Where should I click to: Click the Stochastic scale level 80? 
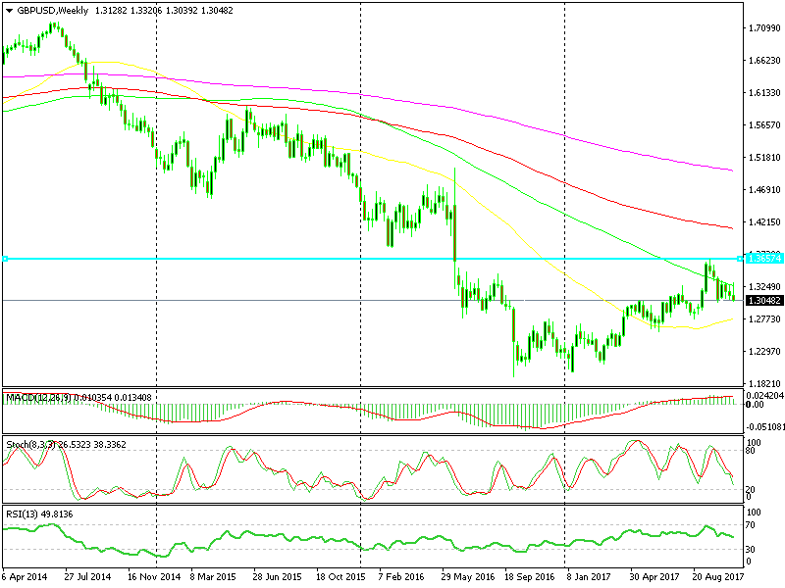(751, 451)
